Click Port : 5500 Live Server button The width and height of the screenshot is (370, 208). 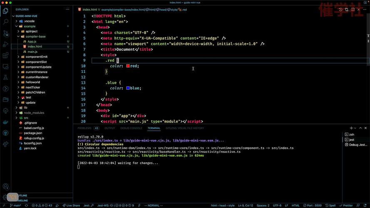313,206
